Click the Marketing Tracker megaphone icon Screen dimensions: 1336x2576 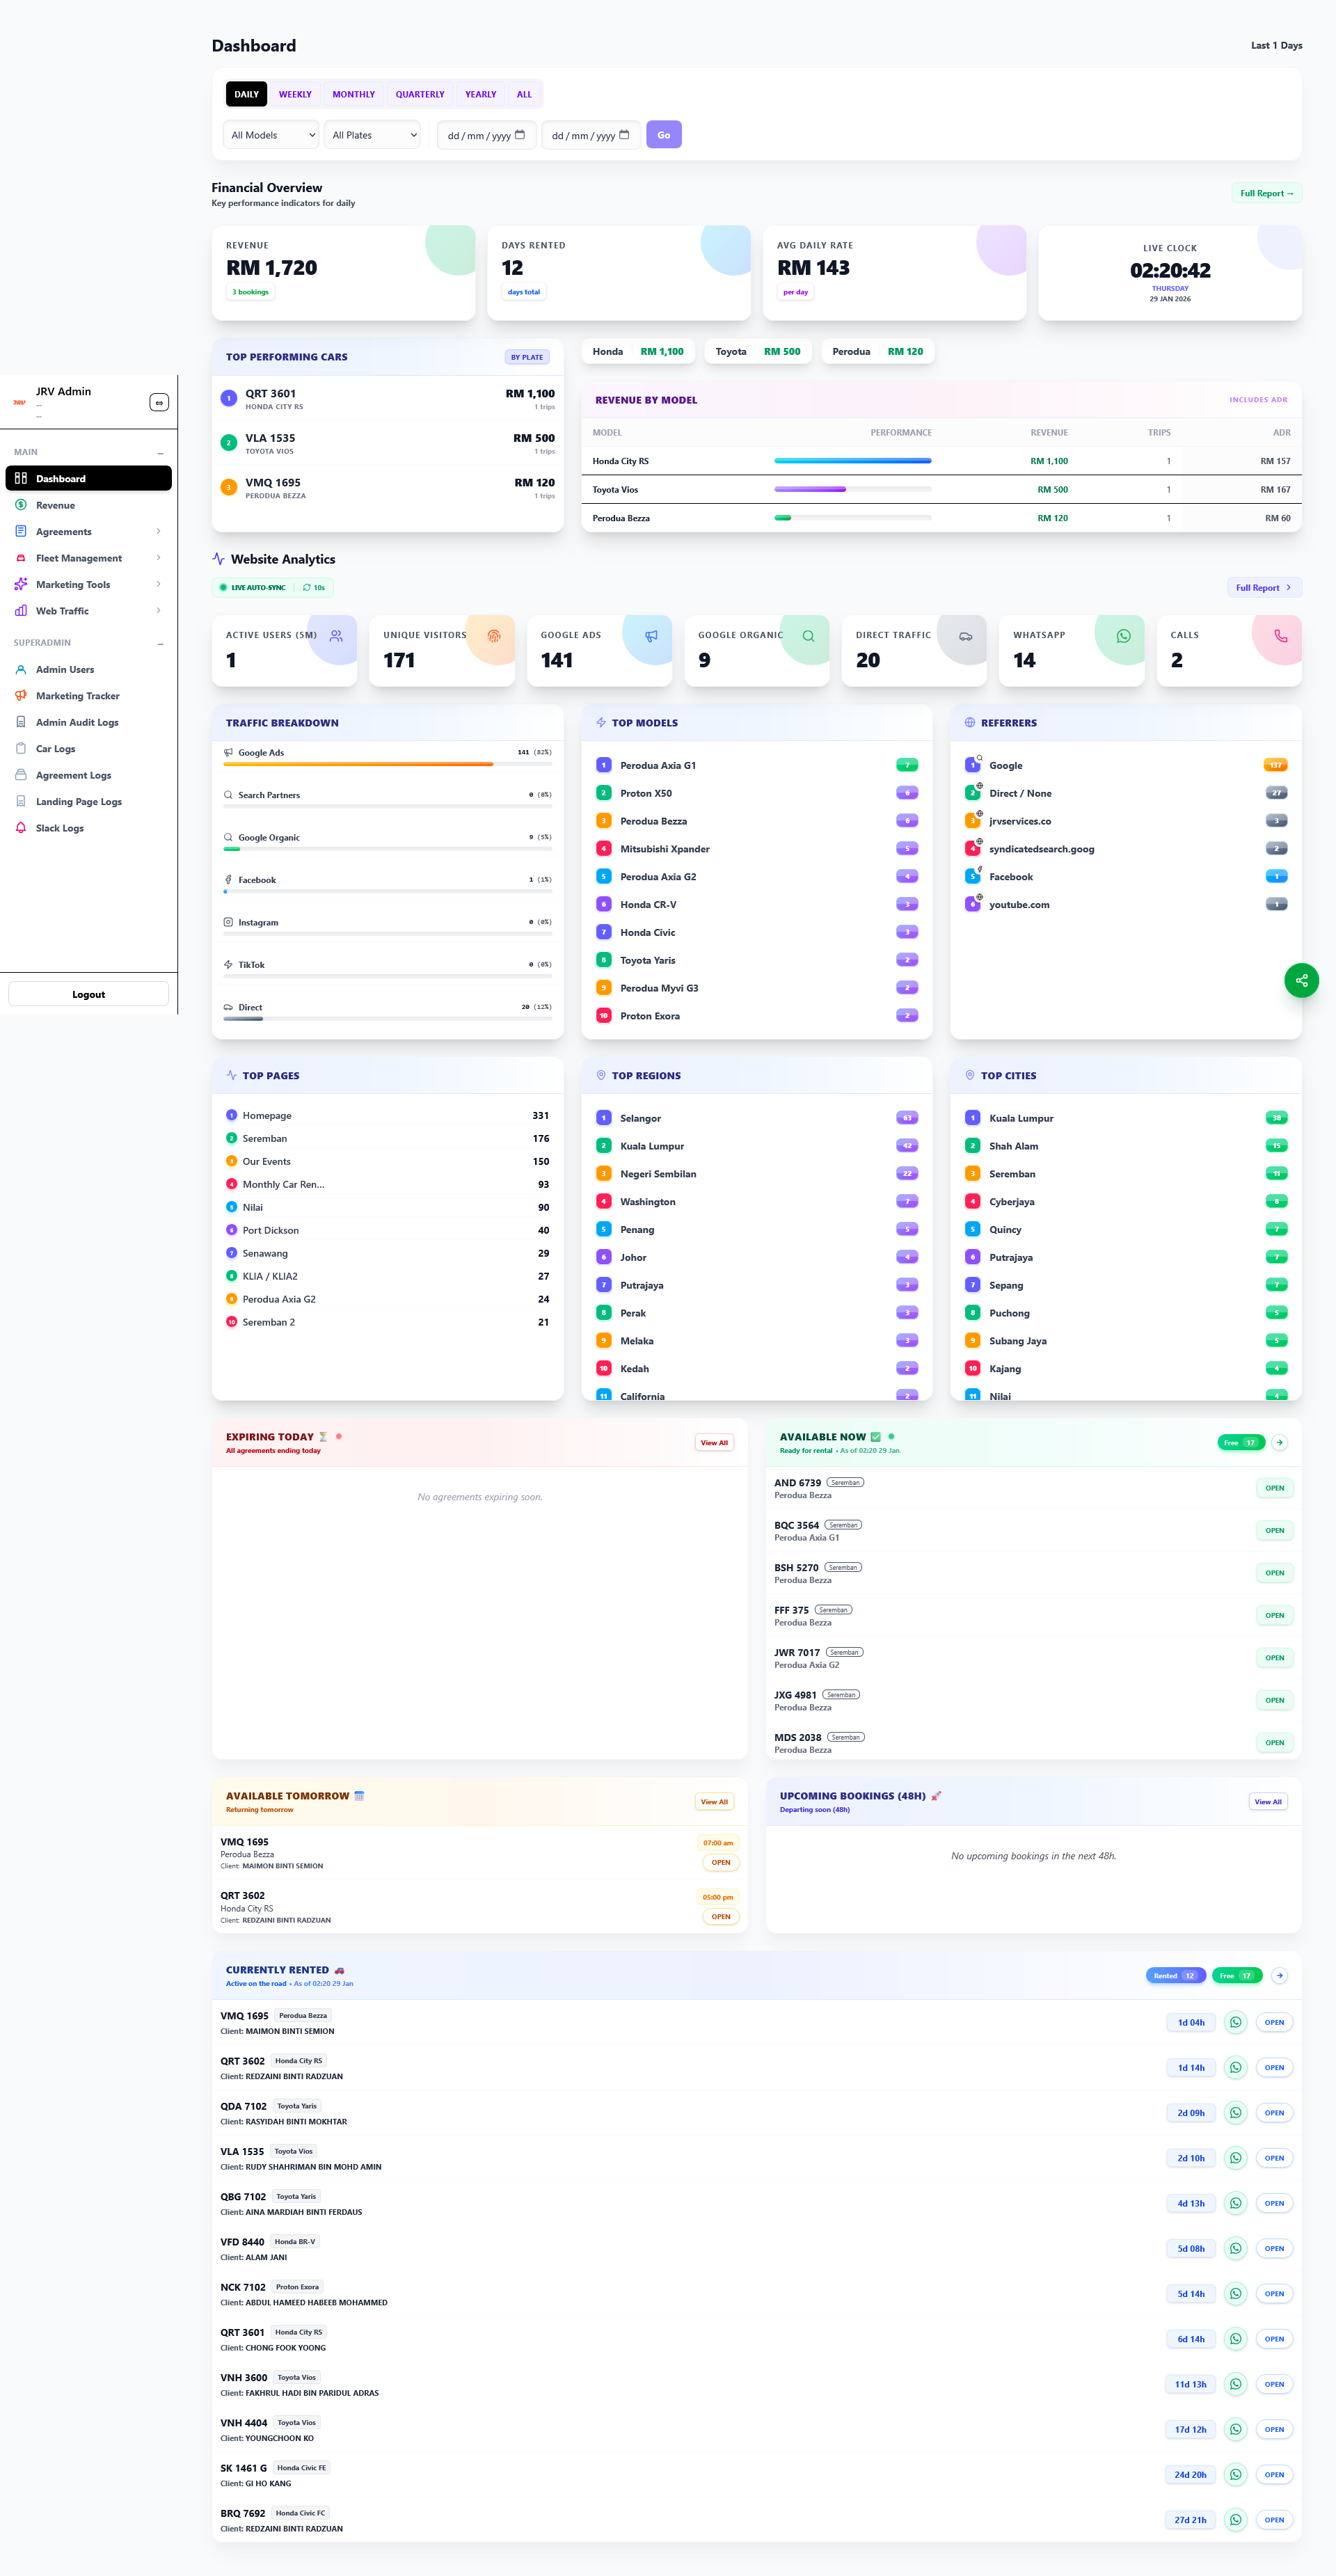click(21, 696)
